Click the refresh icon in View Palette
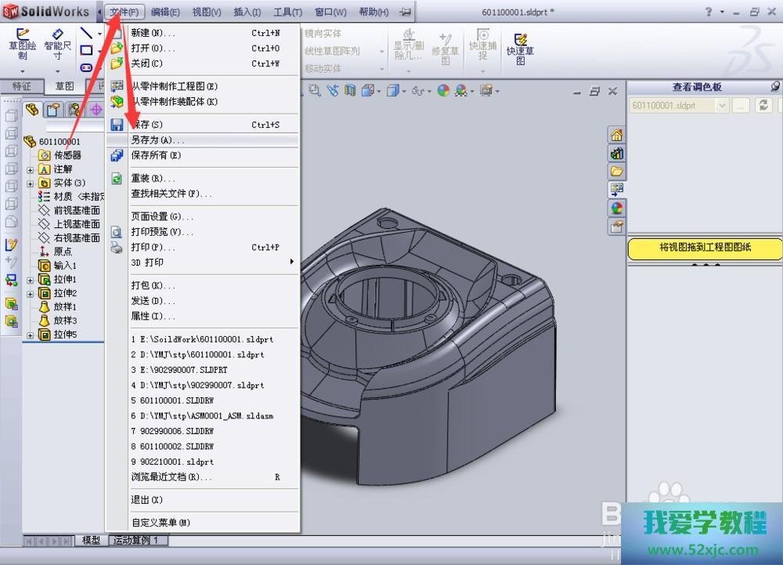Screen dimensions: 783x565 coord(764,106)
